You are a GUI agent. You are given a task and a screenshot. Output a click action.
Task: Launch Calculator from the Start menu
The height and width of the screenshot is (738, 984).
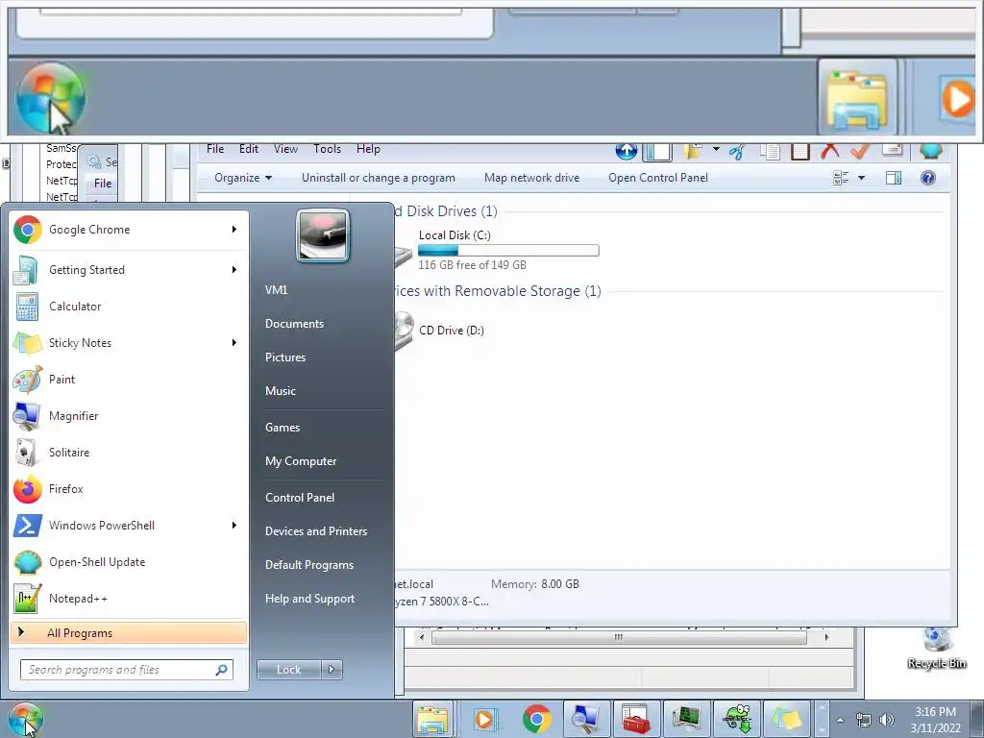[x=128, y=307]
